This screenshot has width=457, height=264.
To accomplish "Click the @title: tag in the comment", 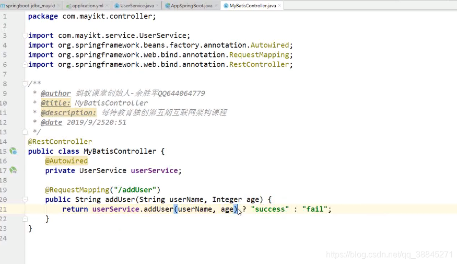I will [56, 103].
